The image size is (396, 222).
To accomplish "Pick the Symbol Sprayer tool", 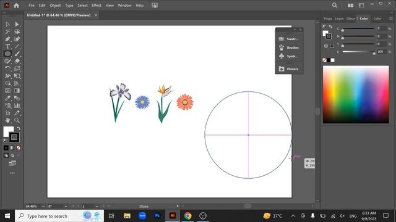I will click(x=7, y=105).
